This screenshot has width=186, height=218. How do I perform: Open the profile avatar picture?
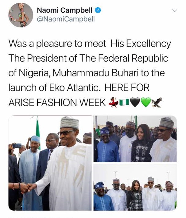tap(21, 15)
